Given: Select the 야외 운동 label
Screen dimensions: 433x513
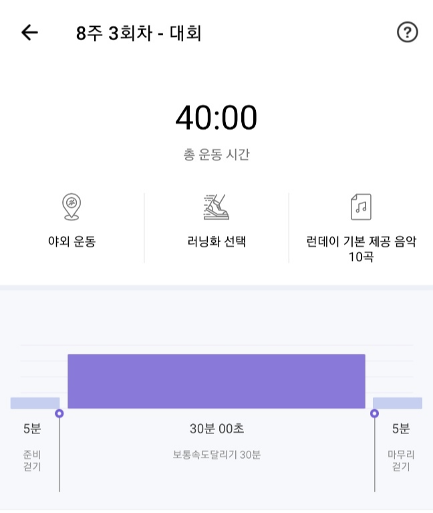Looking at the screenshot, I should [x=71, y=241].
